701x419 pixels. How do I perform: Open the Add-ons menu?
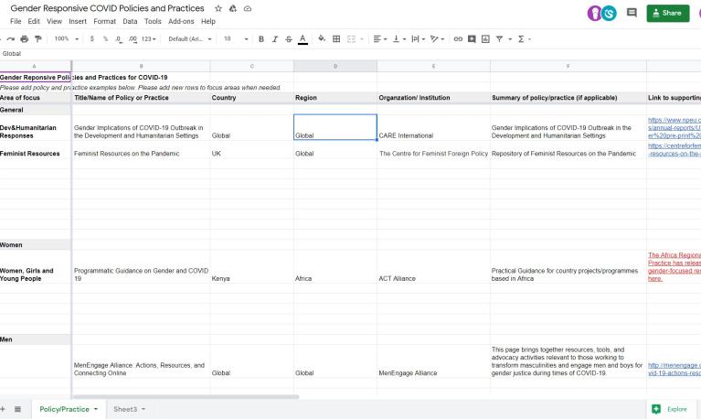[181, 21]
